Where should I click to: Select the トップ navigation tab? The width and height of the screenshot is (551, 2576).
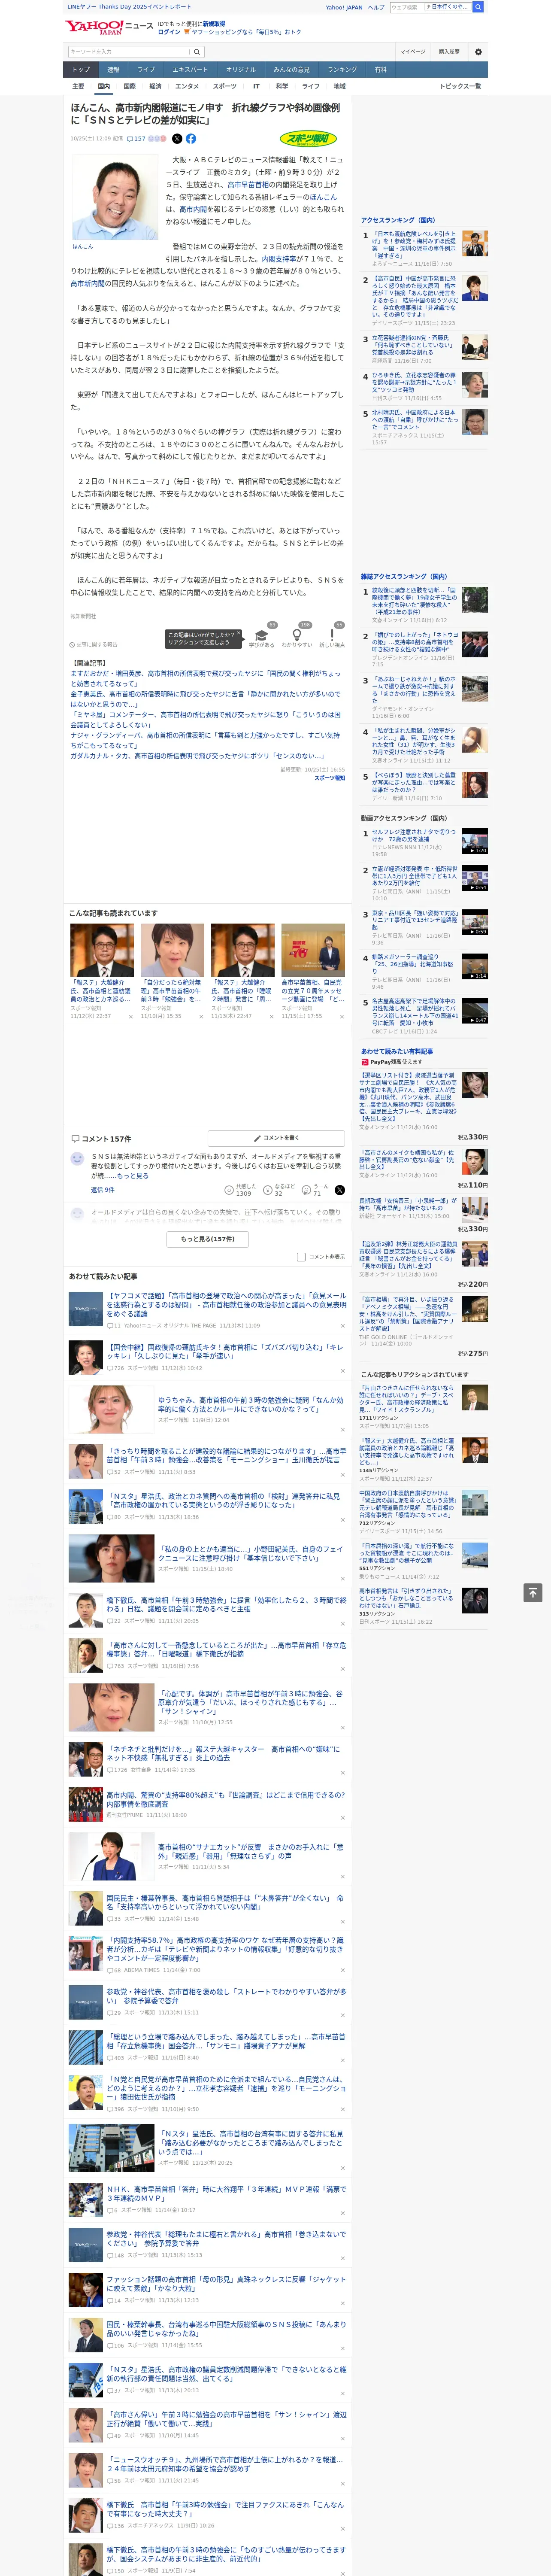[x=81, y=70]
